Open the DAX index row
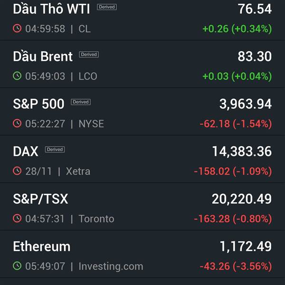 142,159
